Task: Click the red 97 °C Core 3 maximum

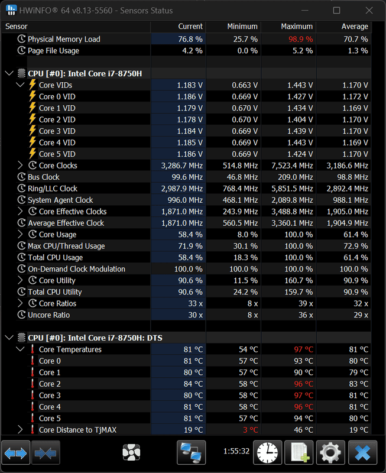Action: [304, 395]
